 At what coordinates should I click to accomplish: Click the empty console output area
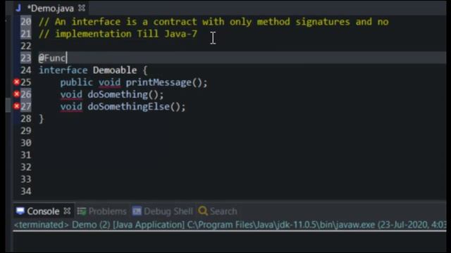tap(230, 242)
